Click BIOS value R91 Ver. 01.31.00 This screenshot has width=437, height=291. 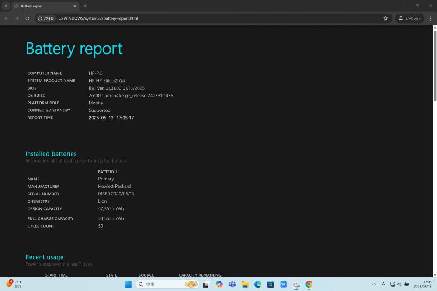pyautogui.click(x=117, y=88)
